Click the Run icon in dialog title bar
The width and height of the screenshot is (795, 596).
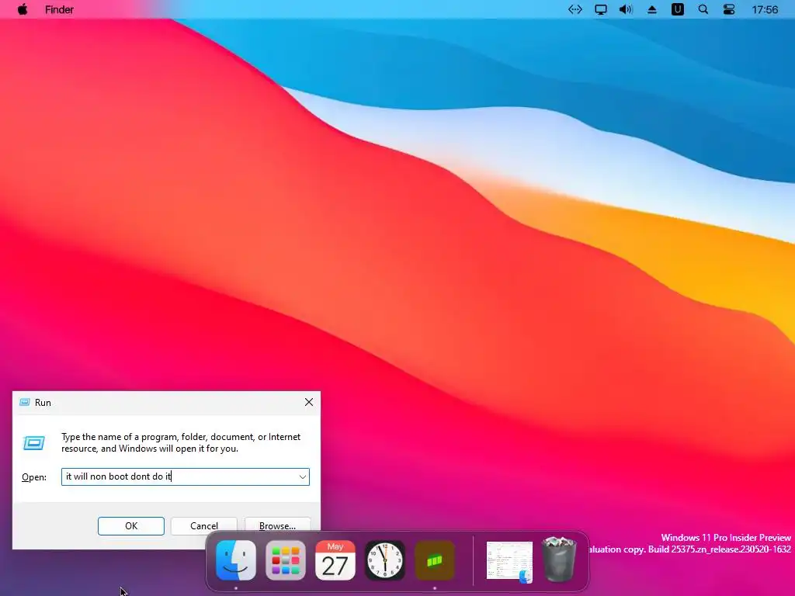(24, 403)
